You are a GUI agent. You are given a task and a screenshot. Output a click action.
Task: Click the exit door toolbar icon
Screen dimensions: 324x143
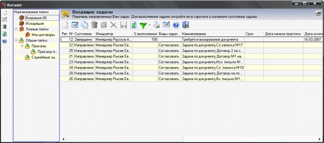[186, 25]
